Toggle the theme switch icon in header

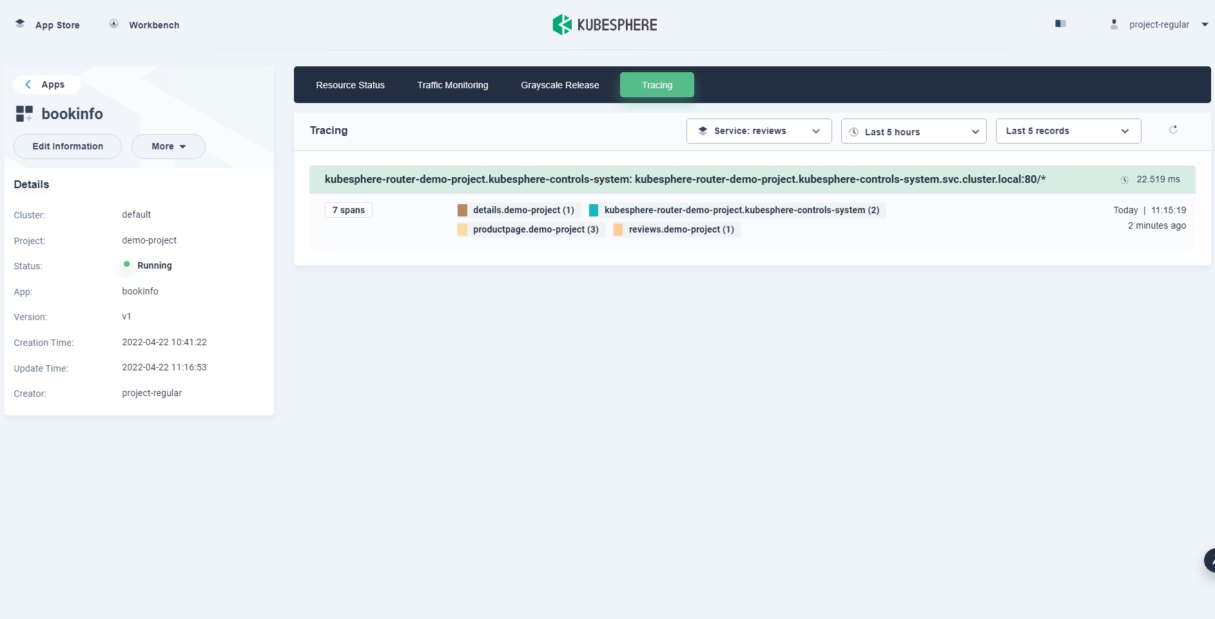pyautogui.click(x=1060, y=24)
